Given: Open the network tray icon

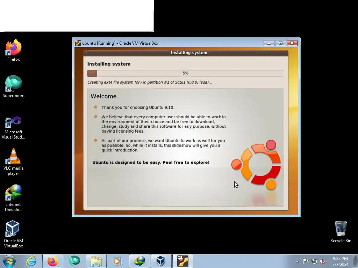Looking at the screenshot, I should [314, 261].
